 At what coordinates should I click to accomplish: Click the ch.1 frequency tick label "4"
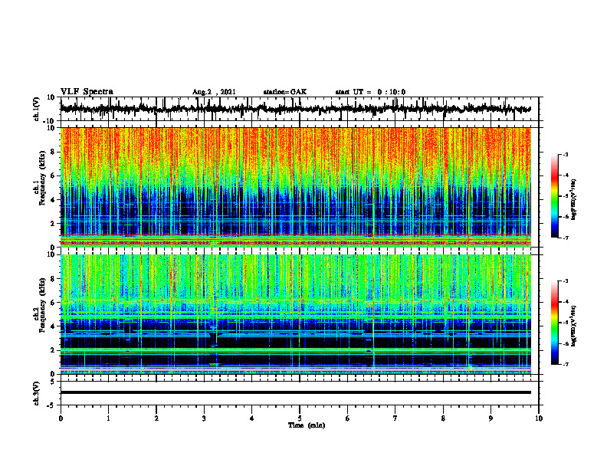pos(53,200)
